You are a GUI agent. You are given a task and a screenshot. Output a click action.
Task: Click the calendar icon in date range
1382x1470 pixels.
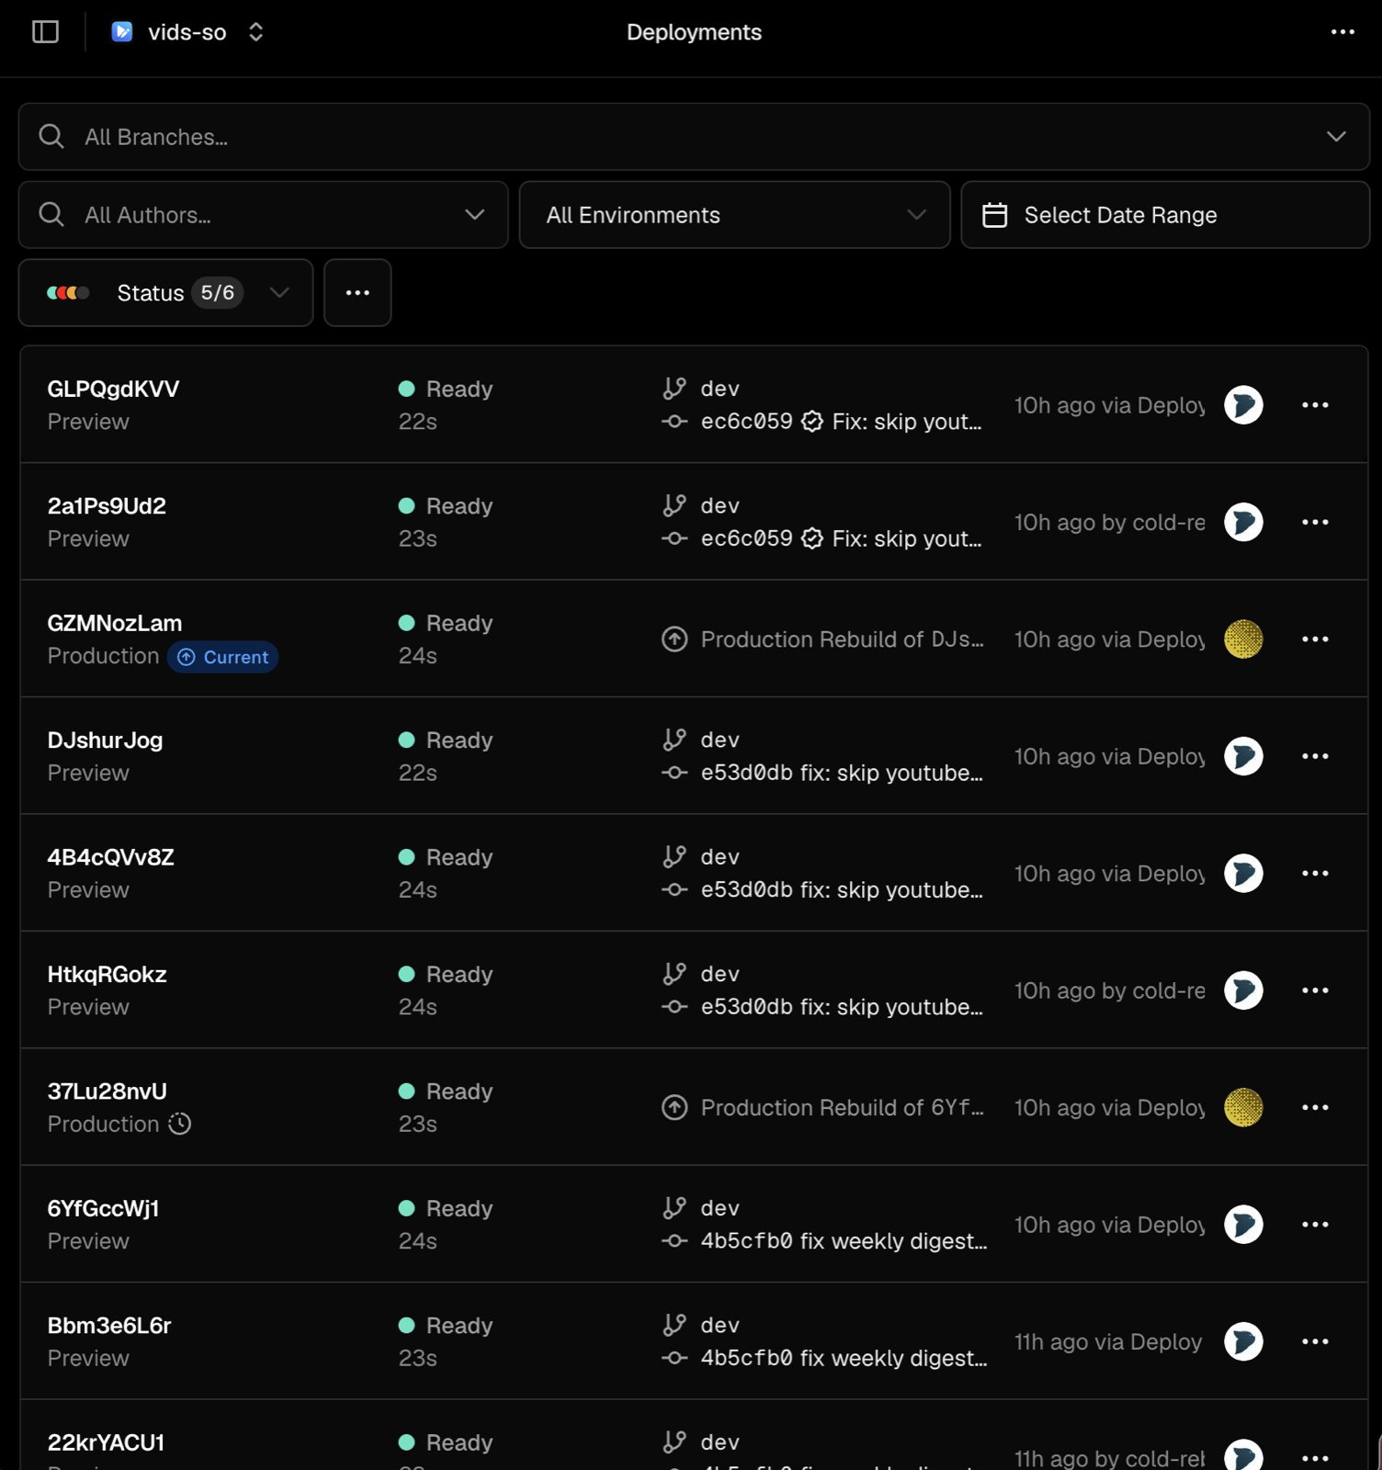tap(995, 215)
